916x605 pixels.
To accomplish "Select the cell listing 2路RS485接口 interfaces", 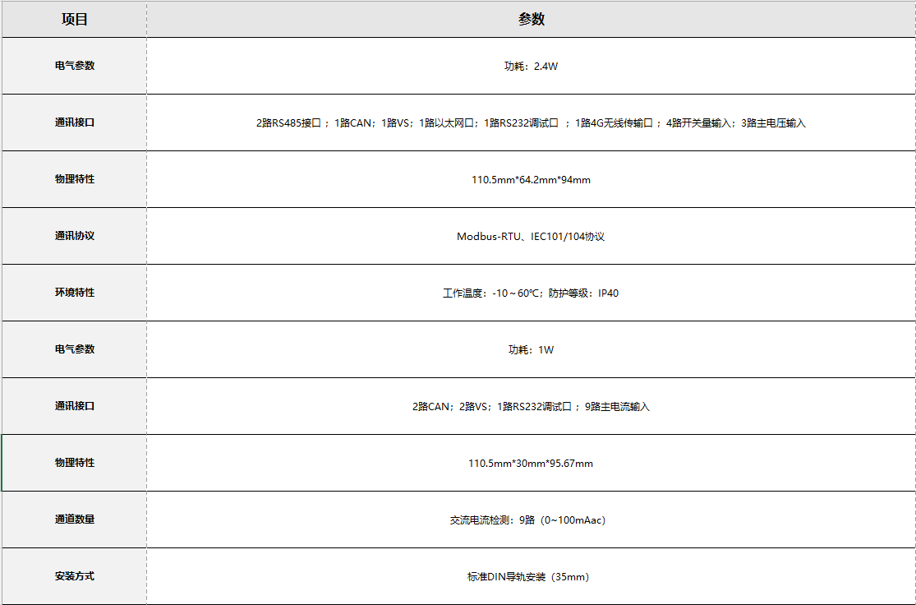I will tap(531, 122).
